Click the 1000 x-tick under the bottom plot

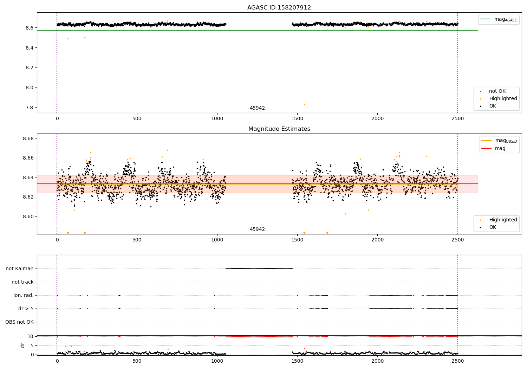(217, 361)
